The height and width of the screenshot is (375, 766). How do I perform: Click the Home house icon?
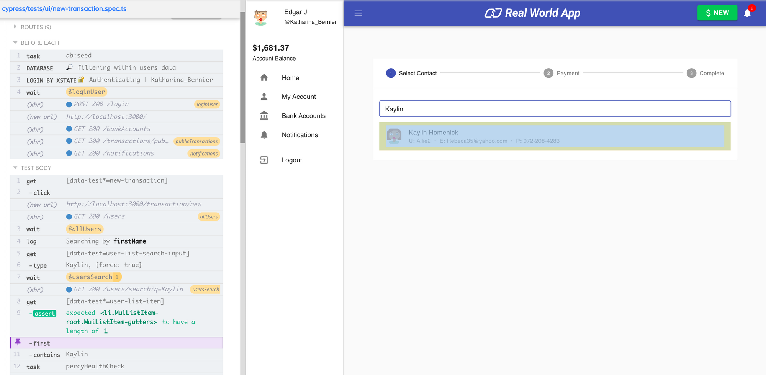(x=264, y=78)
